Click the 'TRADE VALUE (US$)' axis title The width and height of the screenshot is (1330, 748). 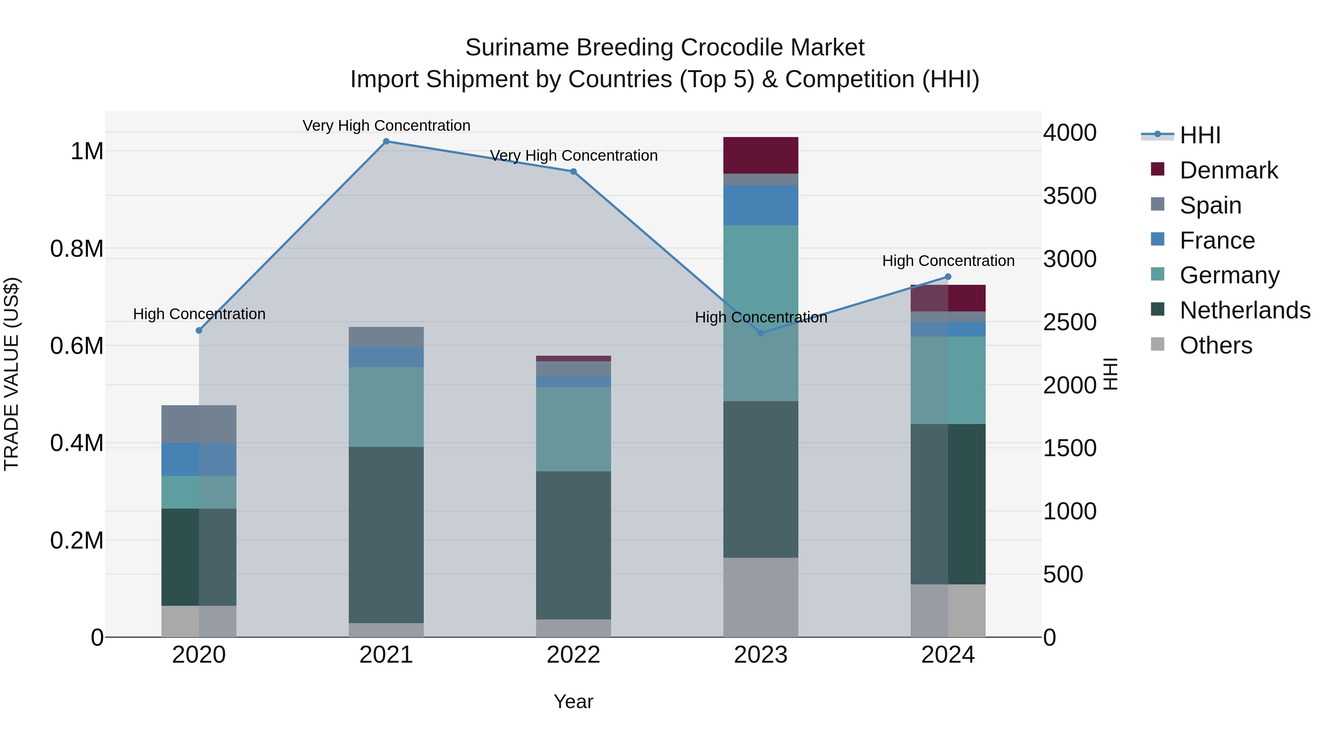coord(11,374)
